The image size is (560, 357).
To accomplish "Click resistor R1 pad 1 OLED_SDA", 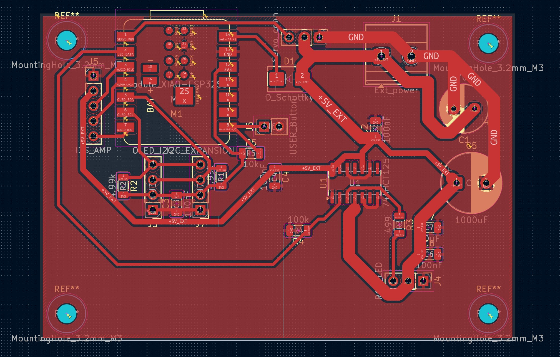I will [221, 168].
